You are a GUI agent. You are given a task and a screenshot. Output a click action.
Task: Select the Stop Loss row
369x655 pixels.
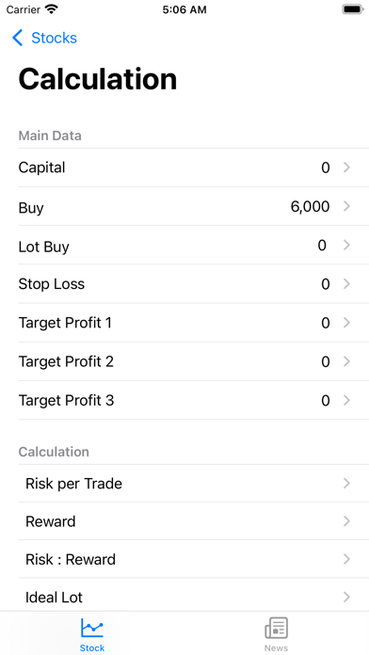coord(194,284)
